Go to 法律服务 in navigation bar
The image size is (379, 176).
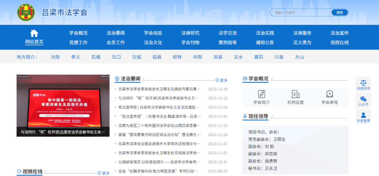302,33
